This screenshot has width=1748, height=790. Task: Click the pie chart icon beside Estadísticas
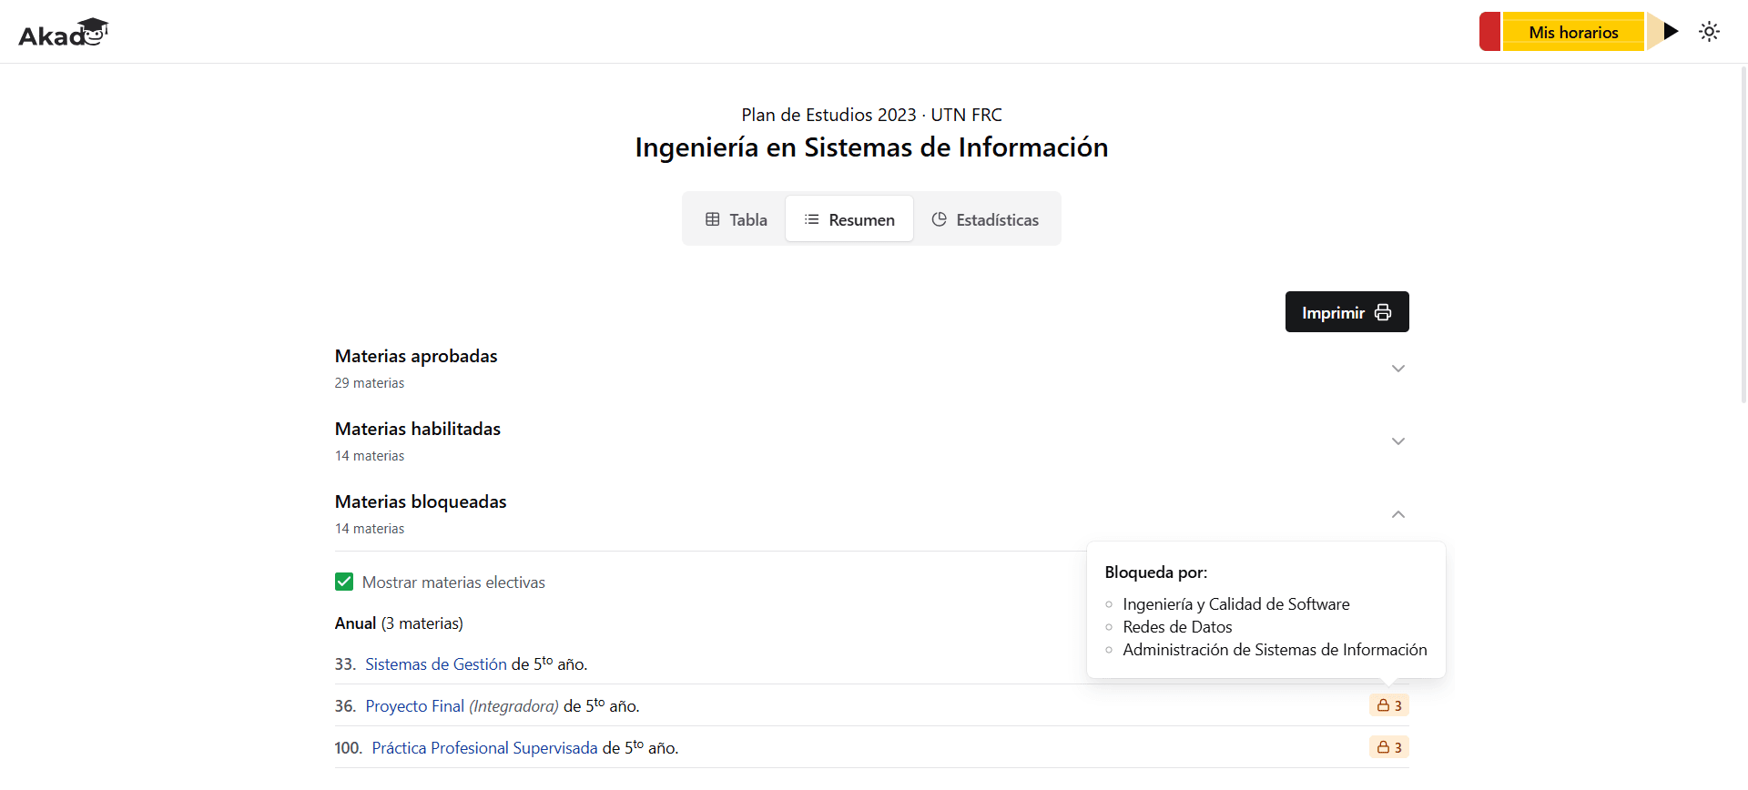tap(940, 219)
